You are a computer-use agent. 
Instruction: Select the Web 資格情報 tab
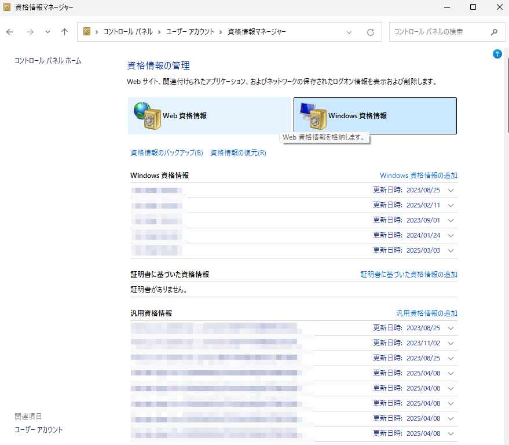pyautogui.click(x=209, y=115)
